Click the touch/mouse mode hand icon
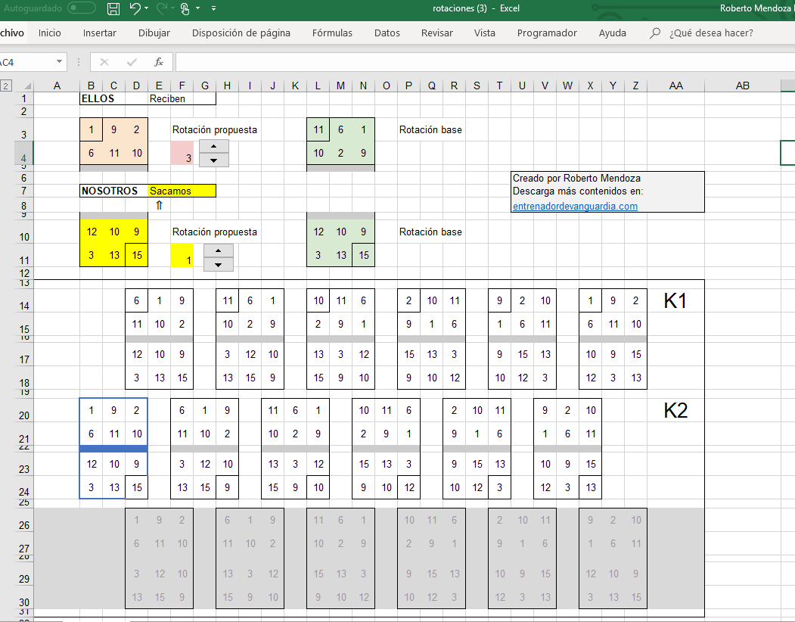The width and height of the screenshot is (795, 622). pos(185,9)
